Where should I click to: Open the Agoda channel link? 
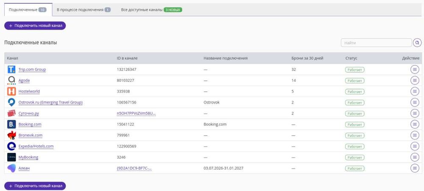24,80
